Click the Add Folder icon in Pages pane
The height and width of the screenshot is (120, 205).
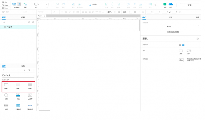[x=33, y=22]
